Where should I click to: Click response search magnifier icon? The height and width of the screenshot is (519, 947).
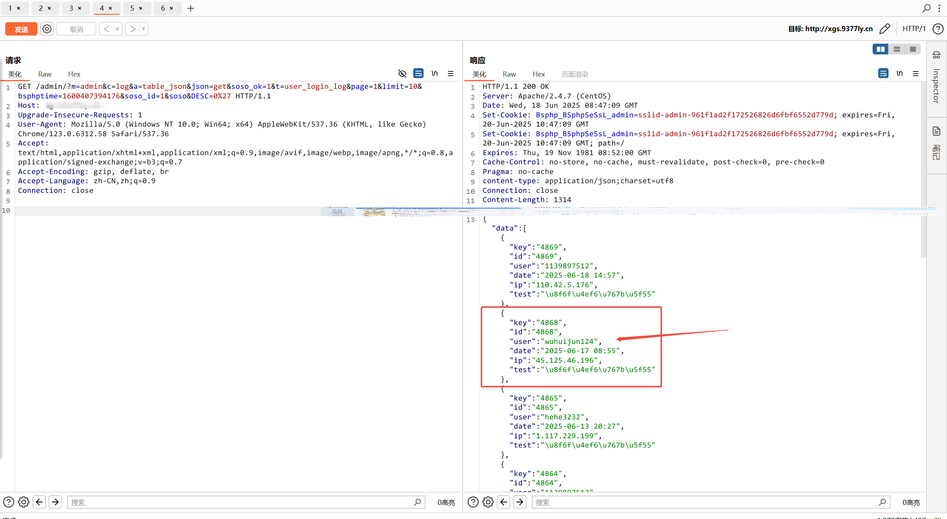pos(882,502)
